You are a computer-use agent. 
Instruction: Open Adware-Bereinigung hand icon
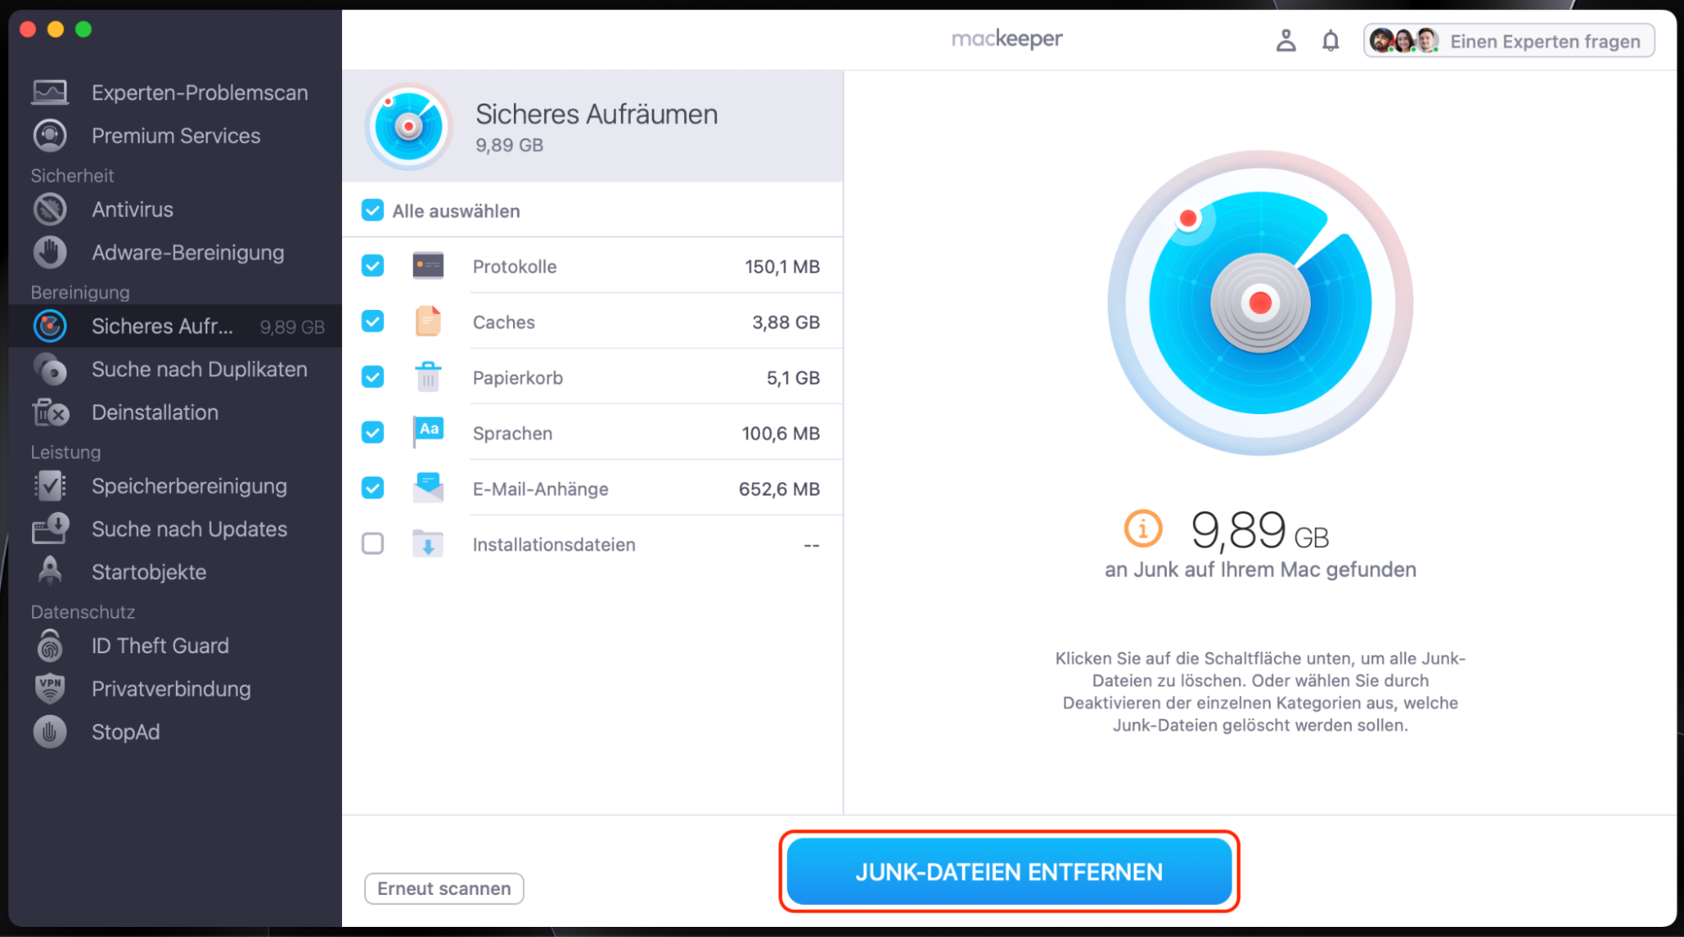coord(50,253)
